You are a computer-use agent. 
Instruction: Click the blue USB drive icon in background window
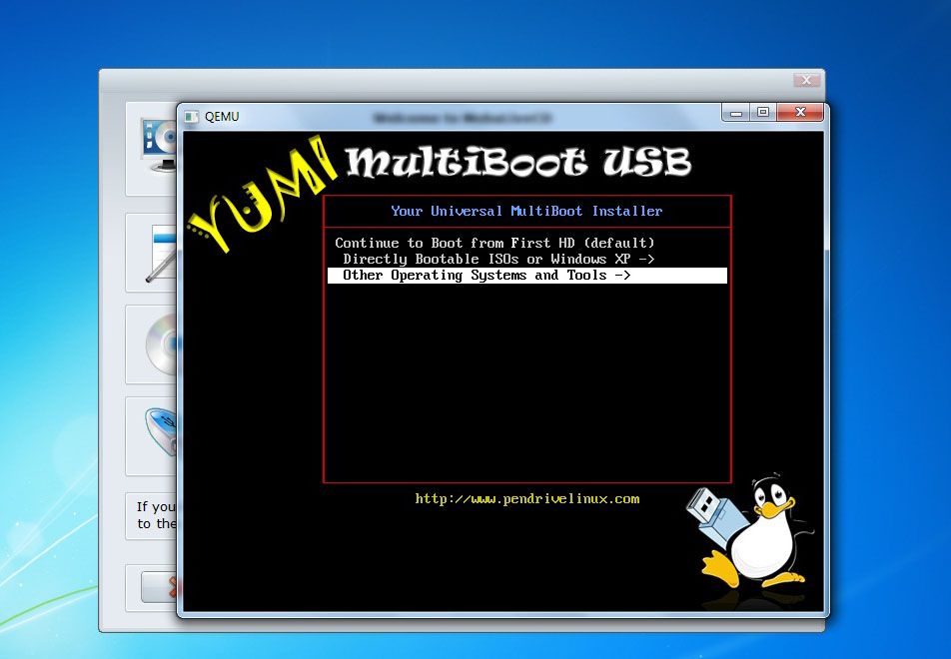point(160,427)
